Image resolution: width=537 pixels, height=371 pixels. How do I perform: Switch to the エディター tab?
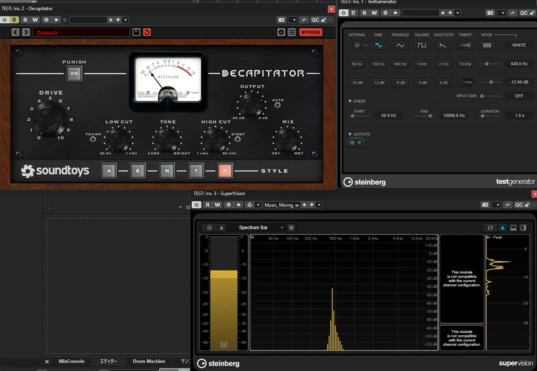pos(109,361)
